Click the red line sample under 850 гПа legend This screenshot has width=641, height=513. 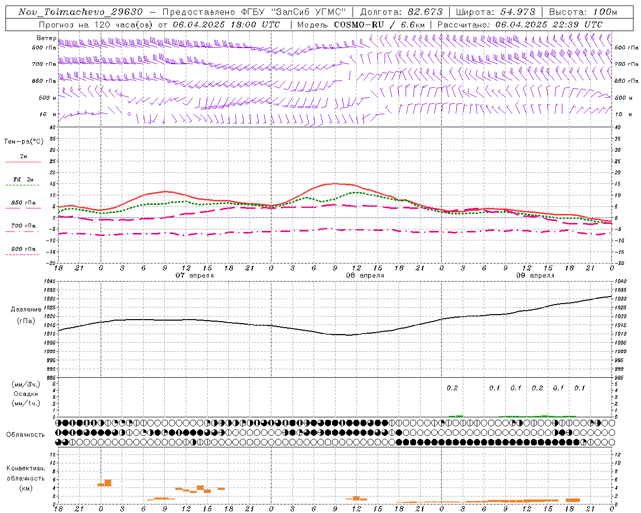[x=23, y=208]
